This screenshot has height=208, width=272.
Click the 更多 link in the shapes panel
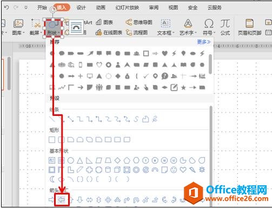[204, 42]
